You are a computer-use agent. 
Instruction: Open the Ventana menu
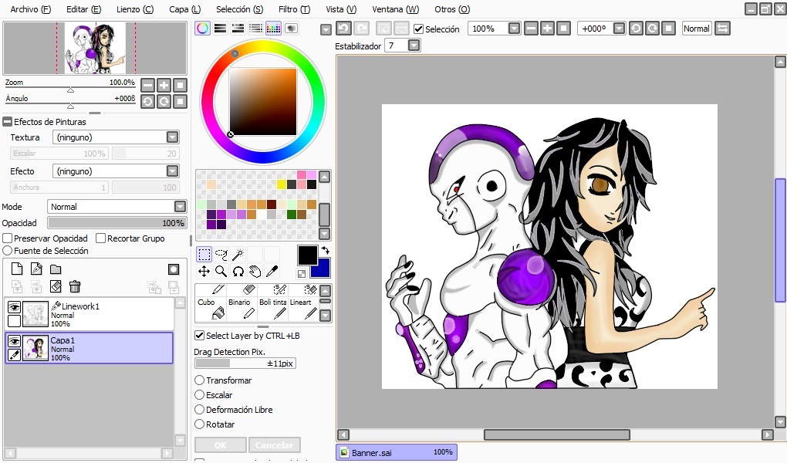[x=396, y=9]
